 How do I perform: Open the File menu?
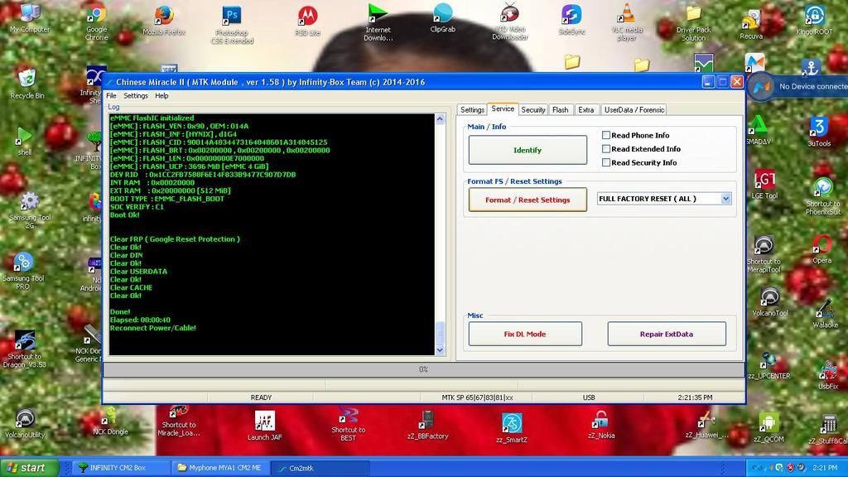[112, 96]
